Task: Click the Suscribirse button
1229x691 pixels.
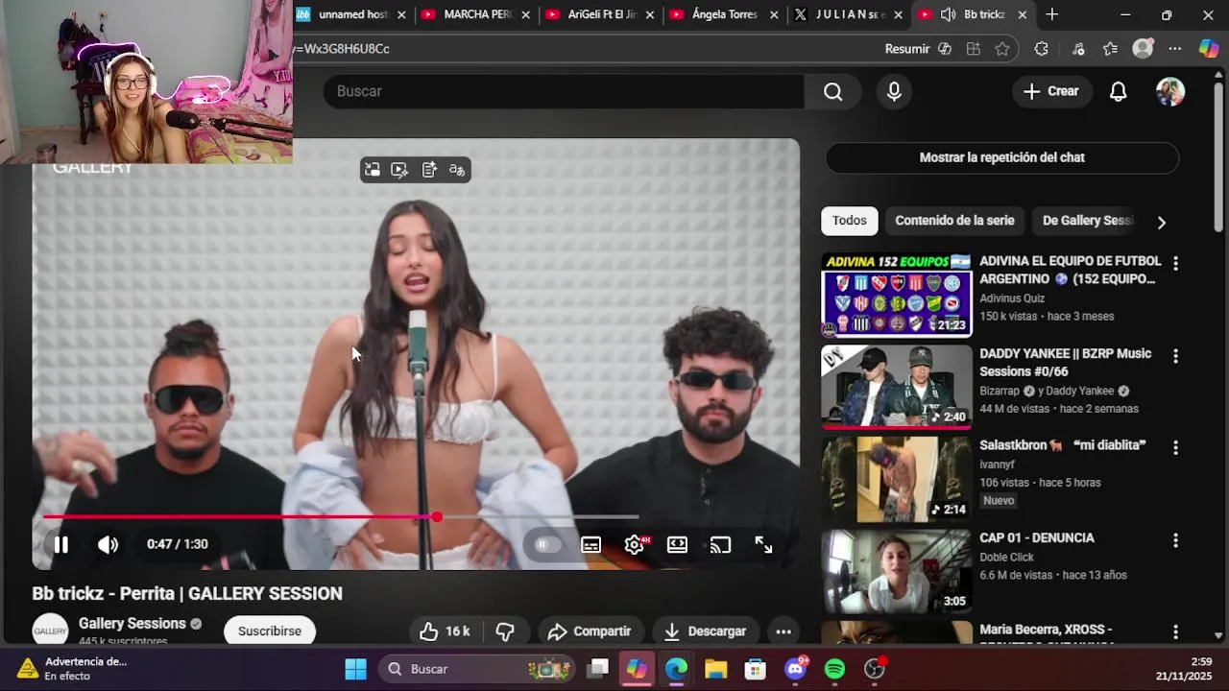Action: click(x=270, y=631)
